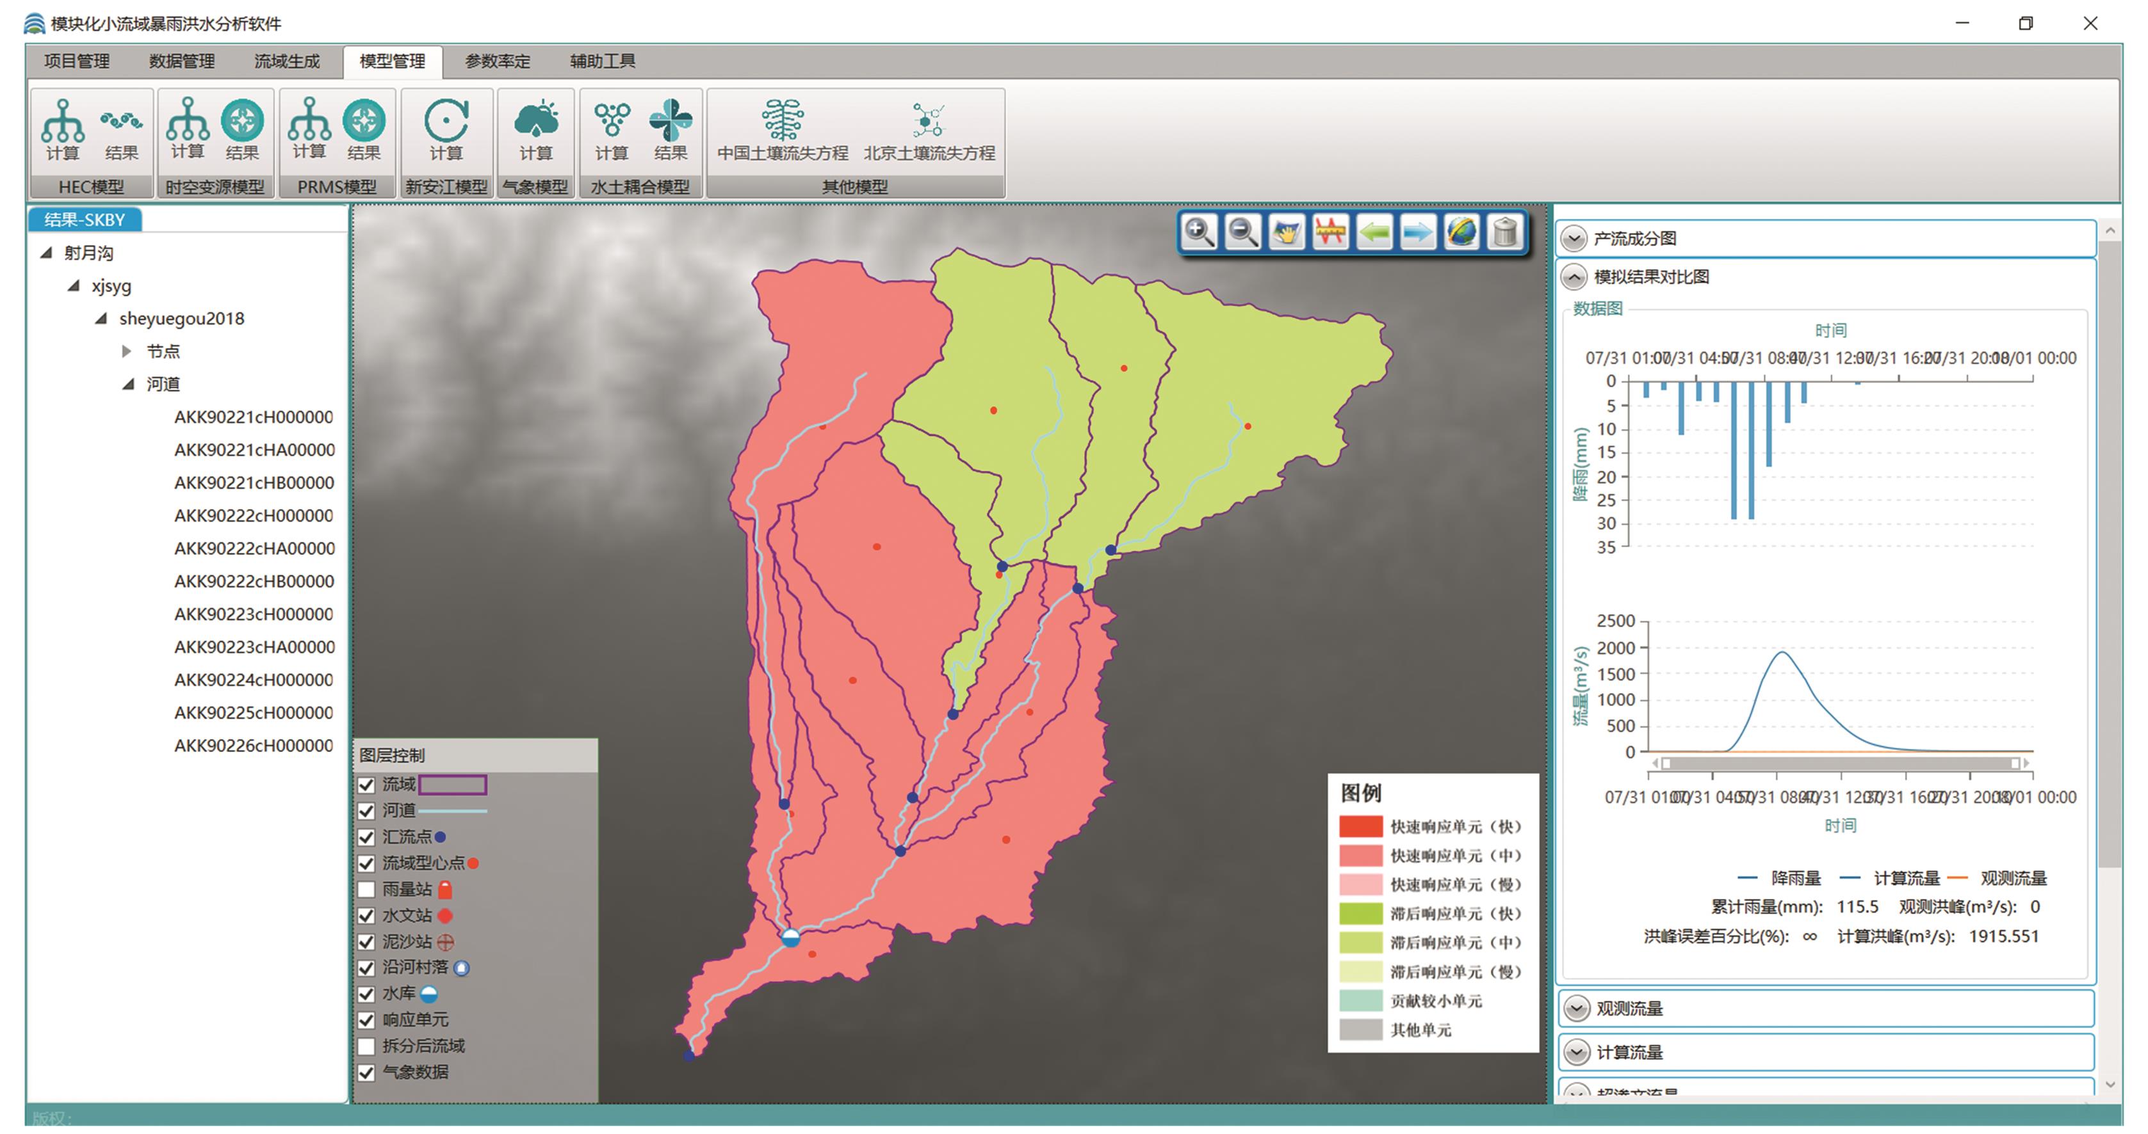Uncheck the 河道 layer checkbox
The width and height of the screenshot is (2148, 1134).
tap(366, 811)
